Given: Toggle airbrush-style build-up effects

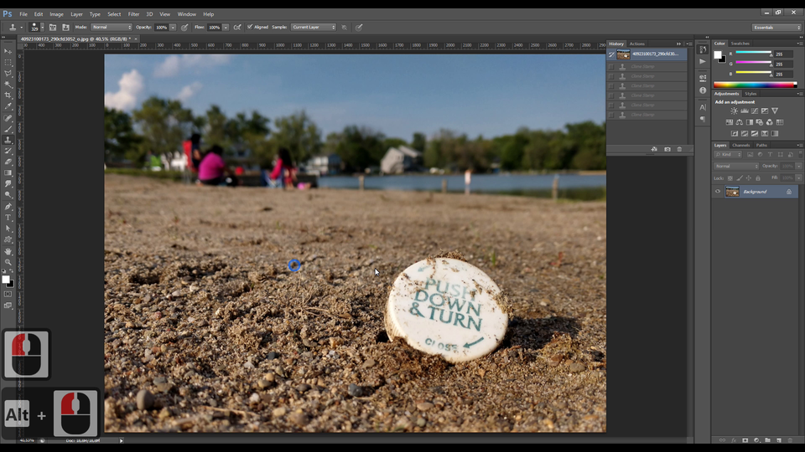Looking at the screenshot, I should coord(237,27).
